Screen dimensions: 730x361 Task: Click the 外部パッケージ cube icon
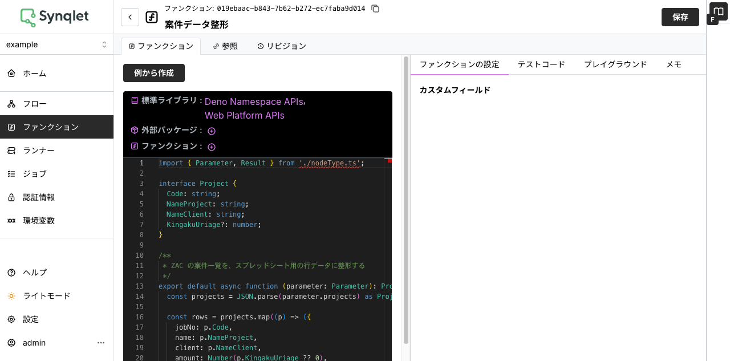click(x=135, y=130)
